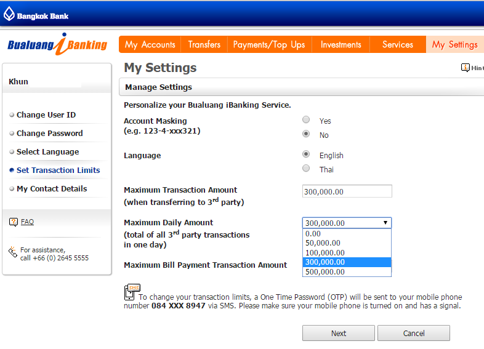Go to Change Password
Image resolution: width=484 pixels, height=349 pixels.
tap(50, 134)
